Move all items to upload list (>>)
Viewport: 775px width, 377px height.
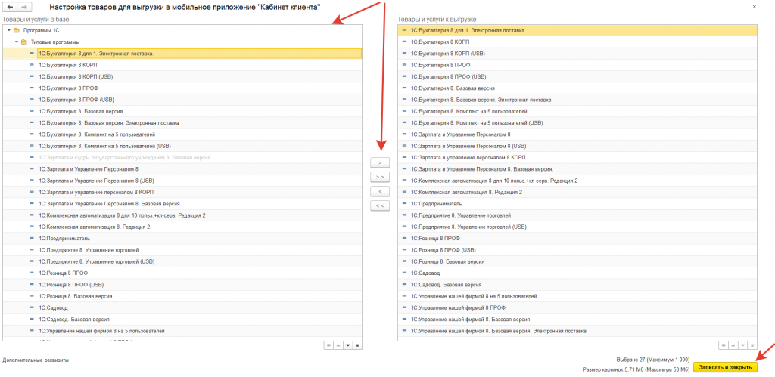tap(380, 177)
